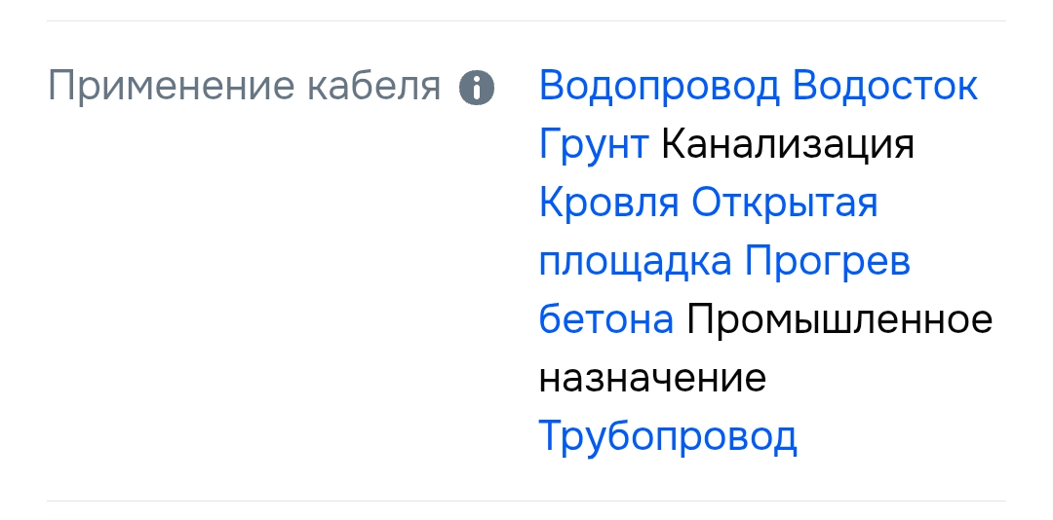Click the word Промышленное

coord(839,319)
